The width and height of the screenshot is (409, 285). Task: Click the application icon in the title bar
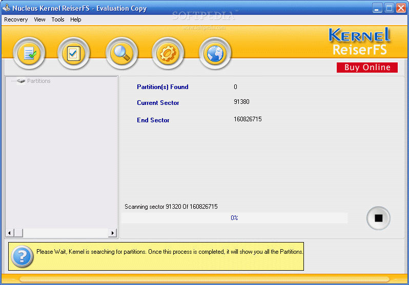coord(6,8)
